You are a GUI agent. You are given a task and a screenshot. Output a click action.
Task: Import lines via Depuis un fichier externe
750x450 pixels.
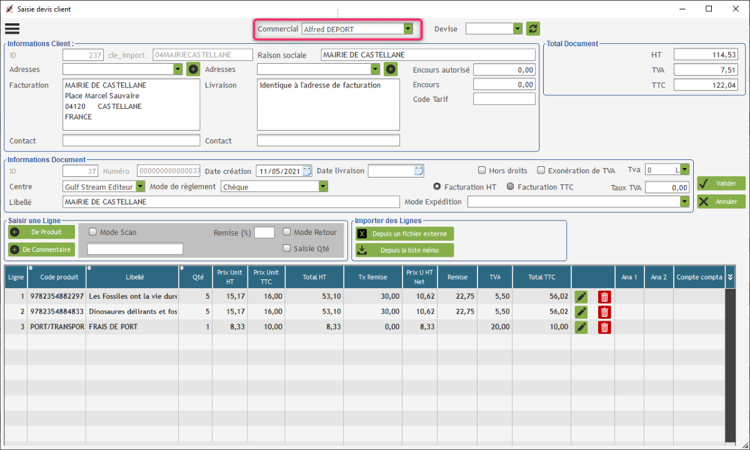[404, 234]
